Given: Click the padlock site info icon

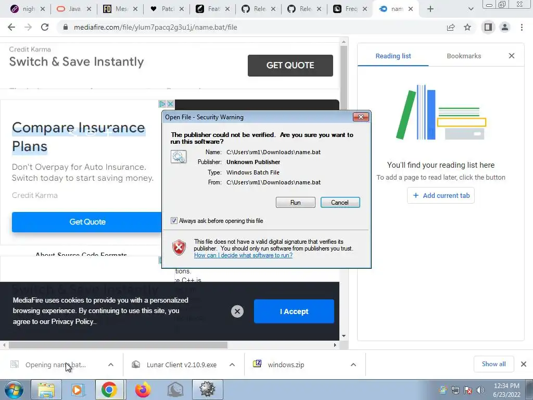Looking at the screenshot, I should point(66,27).
